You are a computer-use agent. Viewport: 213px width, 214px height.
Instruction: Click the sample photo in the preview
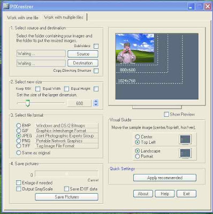[135, 48]
